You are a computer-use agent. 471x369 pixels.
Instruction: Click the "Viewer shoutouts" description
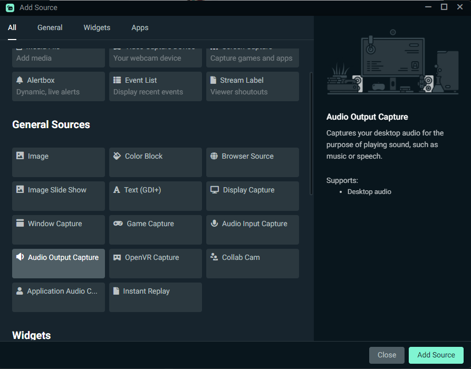click(239, 92)
